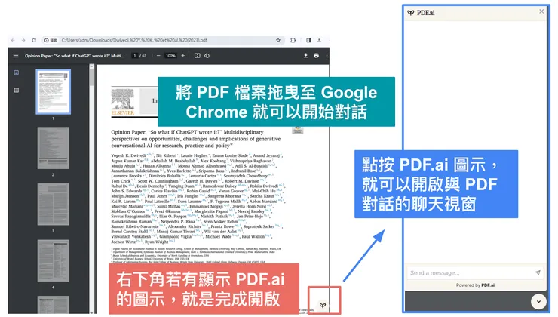The image size is (558, 317).
Task: Select page 1 thumbnail
Action: coord(53,92)
